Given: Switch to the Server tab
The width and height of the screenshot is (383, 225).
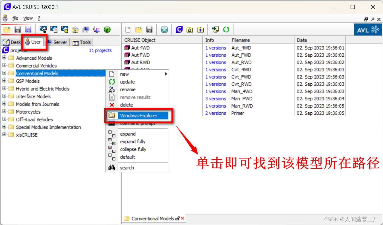Looking at the screenshot, I should point(57,42).
